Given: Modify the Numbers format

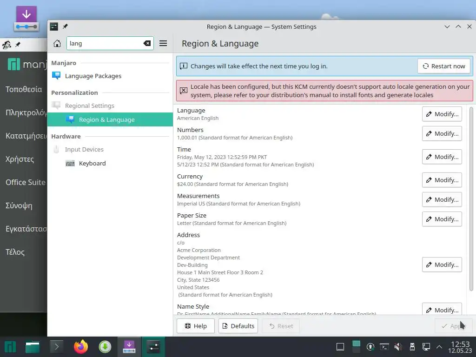Looking at the screenshot, I should (x=442, y=133).
